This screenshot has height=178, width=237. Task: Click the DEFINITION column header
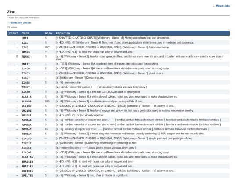(x=63, y=33)
